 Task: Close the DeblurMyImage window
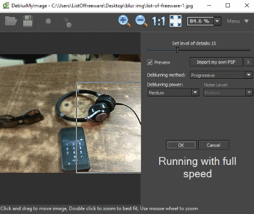247,6
